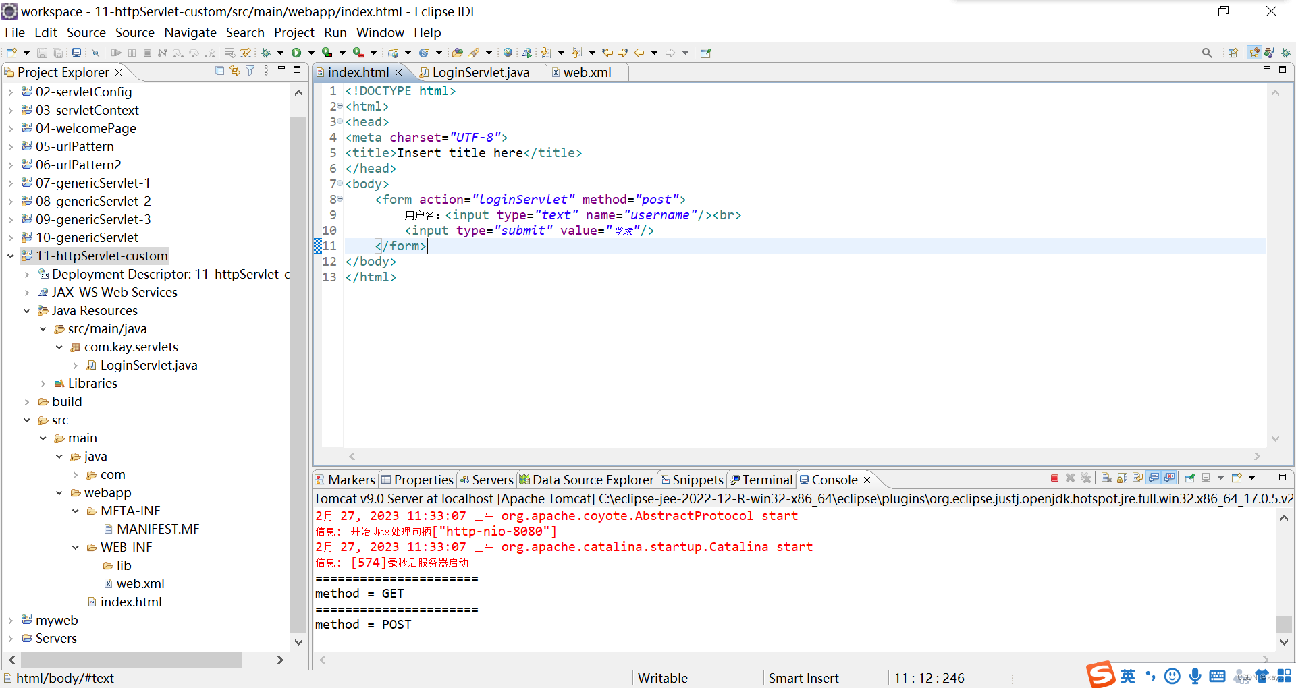Image resolution: width=1296 pixels, height=688 pixels.
Task: Select the Servers view tab
Action: pyautogui.click(x=492, y=480)
